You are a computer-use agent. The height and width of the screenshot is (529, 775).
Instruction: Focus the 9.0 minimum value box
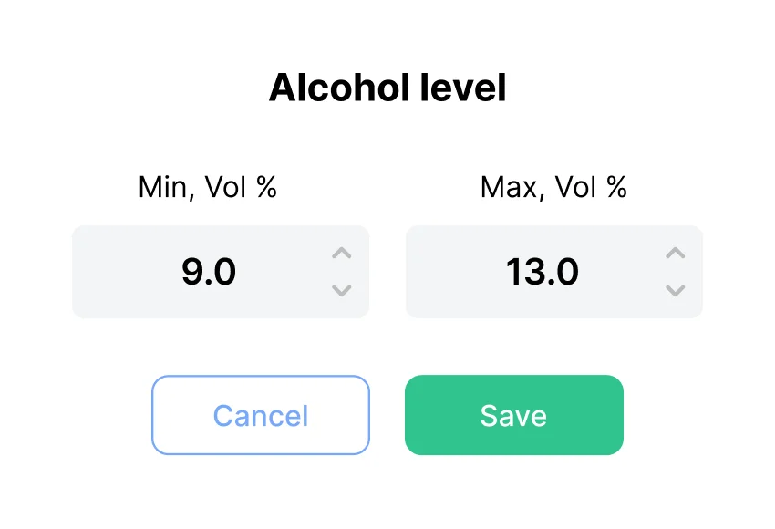point(209,272)
